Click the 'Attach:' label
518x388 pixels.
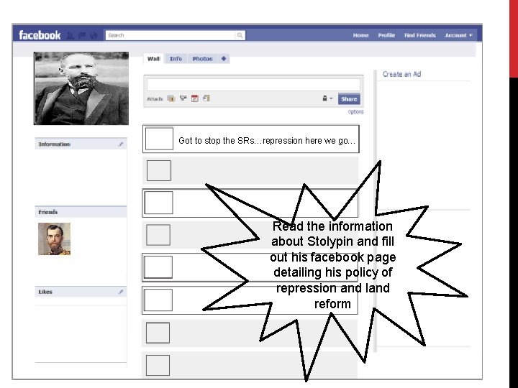pos(155,98)
